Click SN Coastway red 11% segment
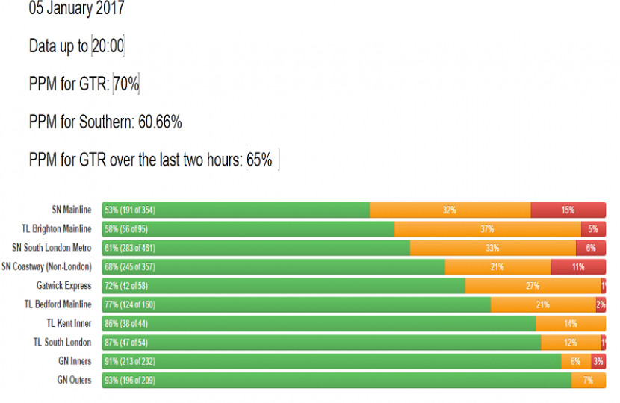Image resolution: width=620 pixels, height=403 pixels. (577, 266)
